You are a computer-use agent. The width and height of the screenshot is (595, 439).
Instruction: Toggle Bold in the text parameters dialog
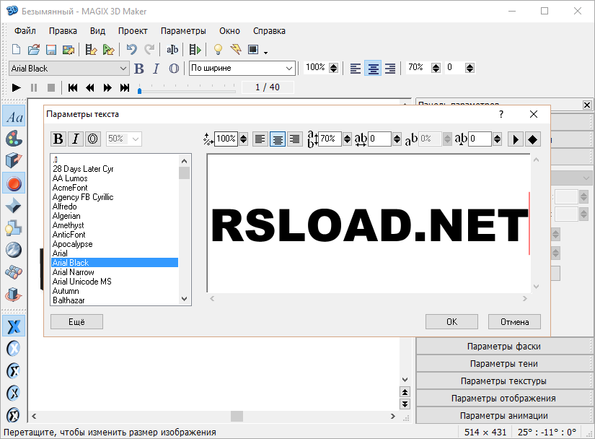tap(58, 139)
